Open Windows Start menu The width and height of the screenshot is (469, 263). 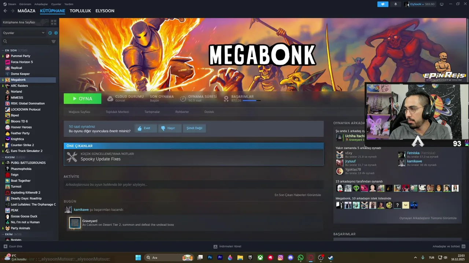(x=138, y=258)
